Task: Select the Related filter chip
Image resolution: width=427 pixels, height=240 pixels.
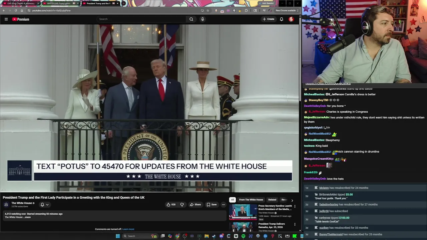Action: [272, 200]
